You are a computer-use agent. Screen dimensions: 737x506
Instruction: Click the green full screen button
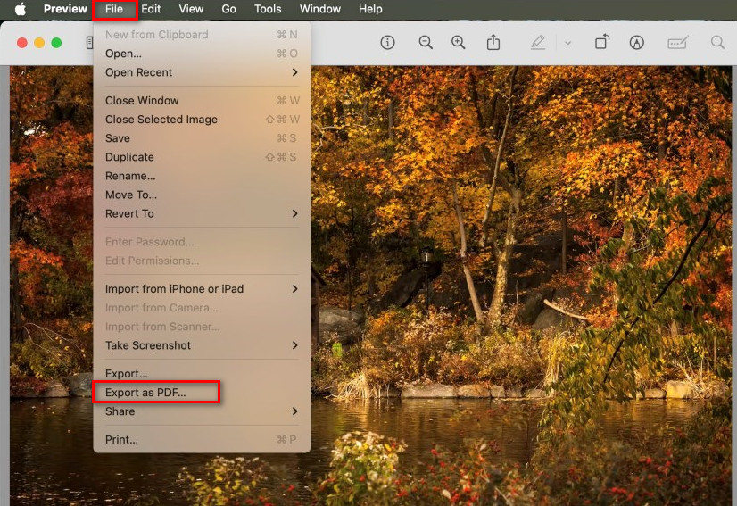56,43
